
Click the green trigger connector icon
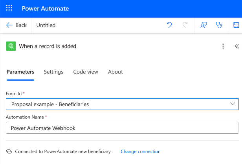click(x=11, y=46)
